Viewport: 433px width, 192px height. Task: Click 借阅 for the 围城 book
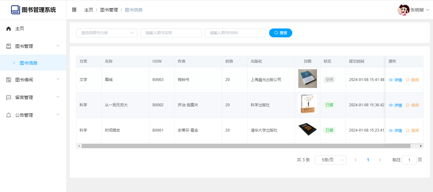412,80
